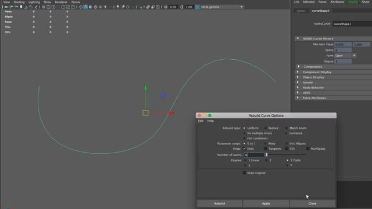372x209 pixels.
Task: Switch to the curve1 tab
Action: point(301,11)
